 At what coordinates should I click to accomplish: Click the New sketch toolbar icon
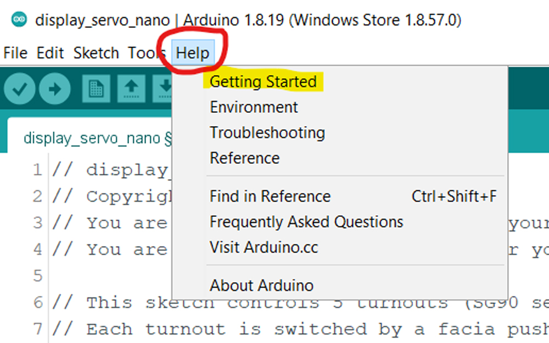[x=96, y=89]
